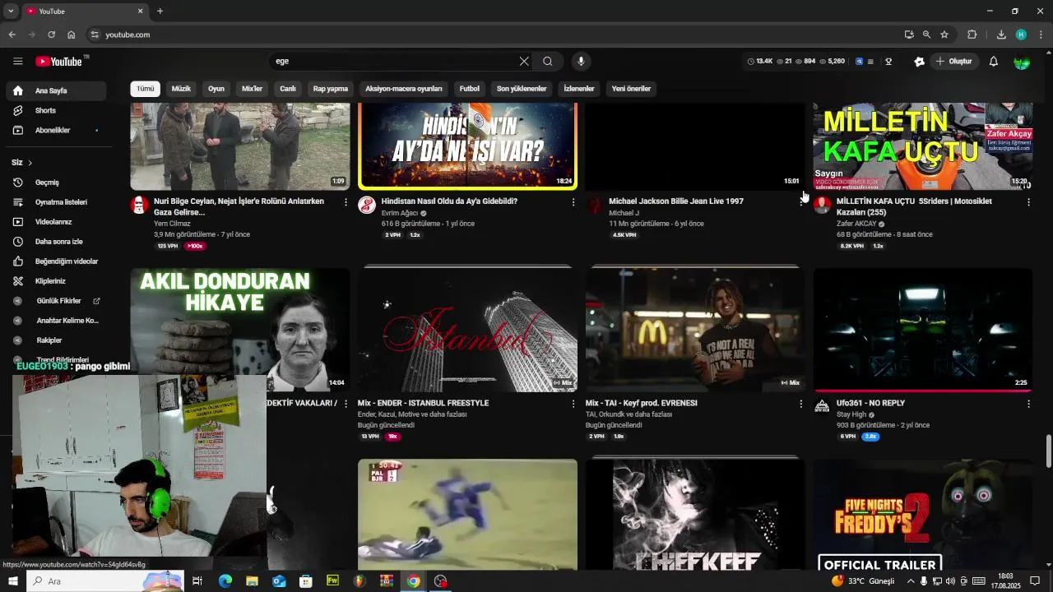Open Shorts from the sidebar

(x=56, y=110)
